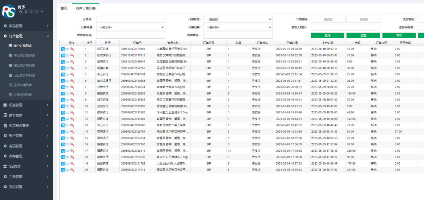Open the user profile icon in sidebar header
Image resolution: width=424 pixels, height=200 pixels.
coord(26,12)
